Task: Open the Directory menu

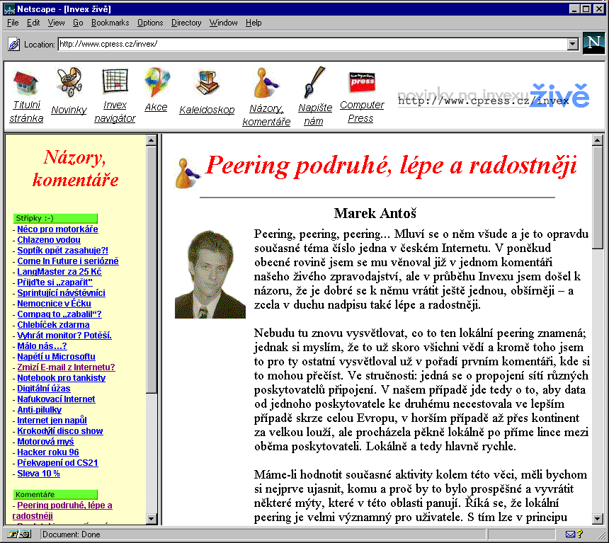Action: (186, 23)
